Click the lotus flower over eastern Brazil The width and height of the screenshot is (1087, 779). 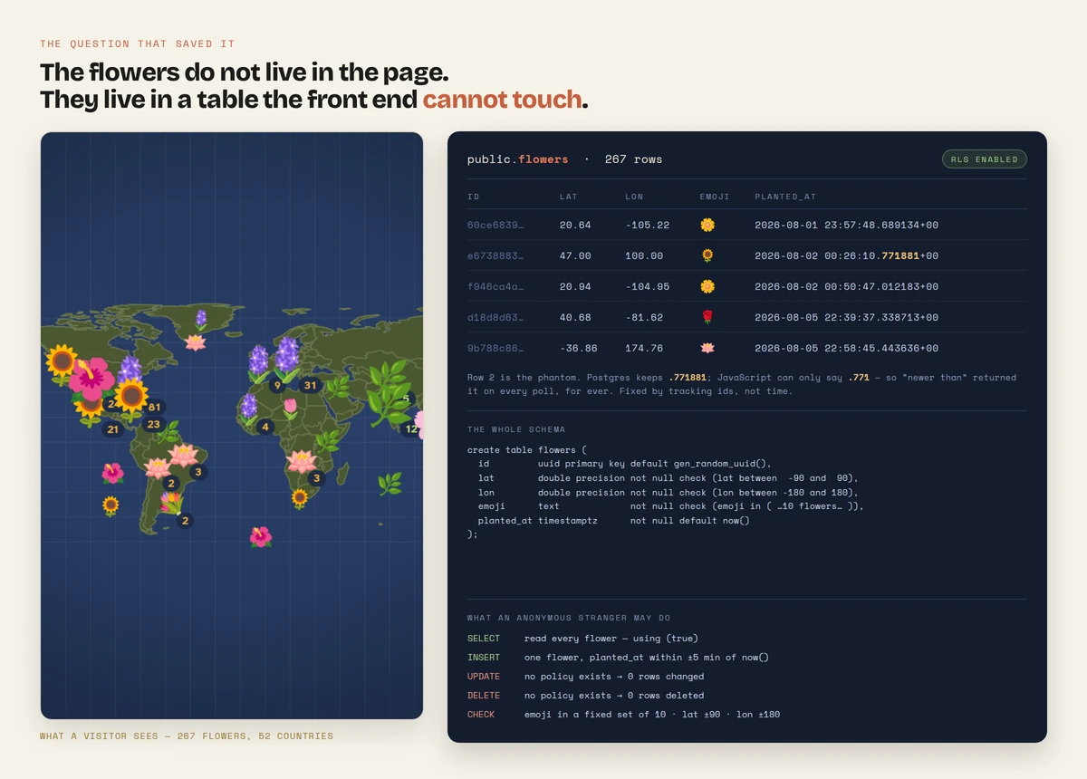[x=184, y=455]
